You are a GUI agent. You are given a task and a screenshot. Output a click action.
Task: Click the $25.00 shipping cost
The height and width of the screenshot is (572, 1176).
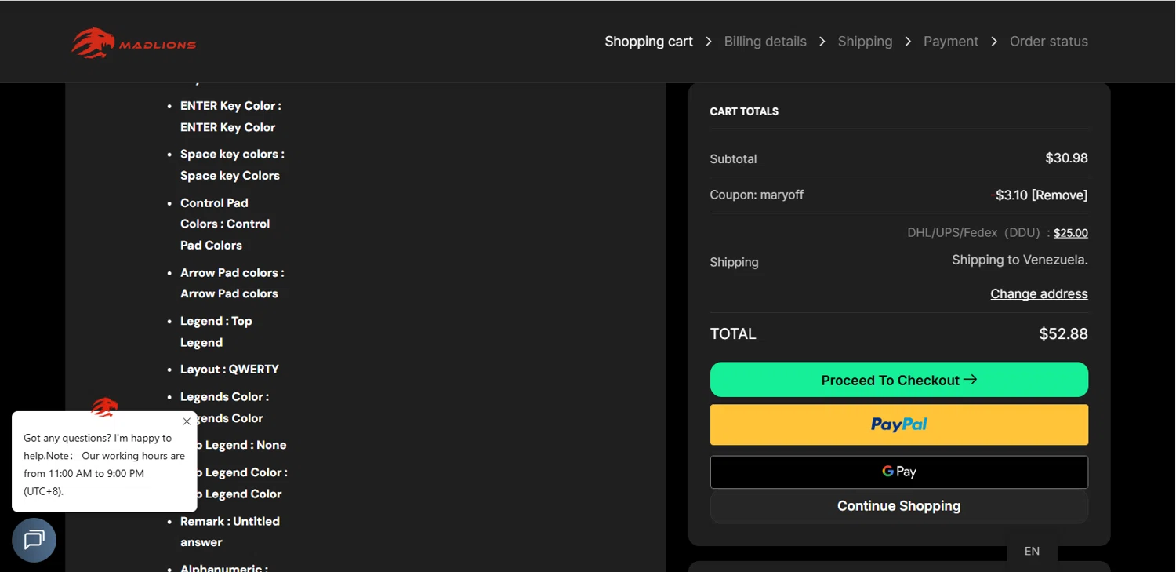pyautogui.click(x=1070, y=233)
